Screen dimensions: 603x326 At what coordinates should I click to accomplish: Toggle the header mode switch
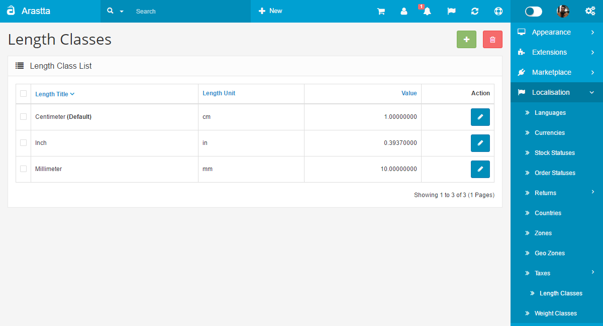pyautogui.click(x=534, y=12)
